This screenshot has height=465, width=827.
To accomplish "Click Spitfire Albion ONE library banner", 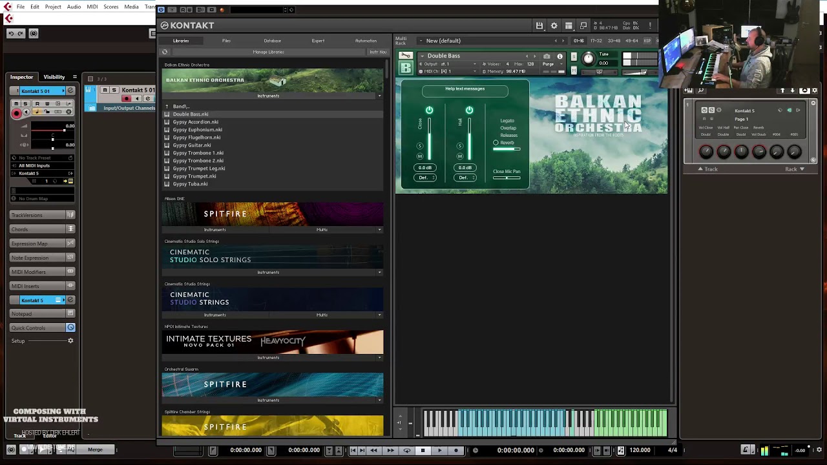I will pyautogui.click(x=273, y=214).
